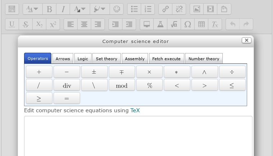Toggle italic formatting
This screenshot has height=156, width=273.
click(x=63, y=9)
